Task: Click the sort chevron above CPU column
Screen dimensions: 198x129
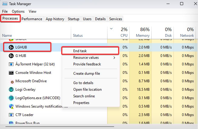Action: (x=111, y=29)
